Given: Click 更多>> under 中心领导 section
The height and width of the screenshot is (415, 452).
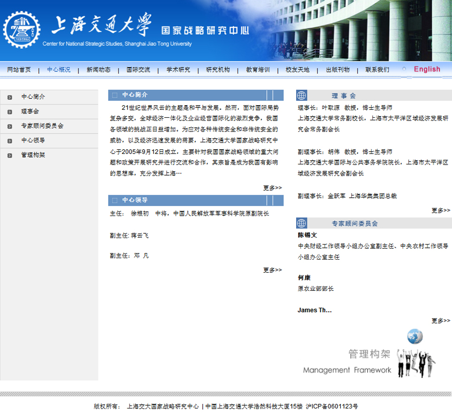Looking at the screenshot, I should click(272, 270).
